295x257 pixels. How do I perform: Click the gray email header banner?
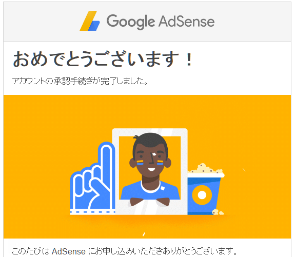pos(147,22)
